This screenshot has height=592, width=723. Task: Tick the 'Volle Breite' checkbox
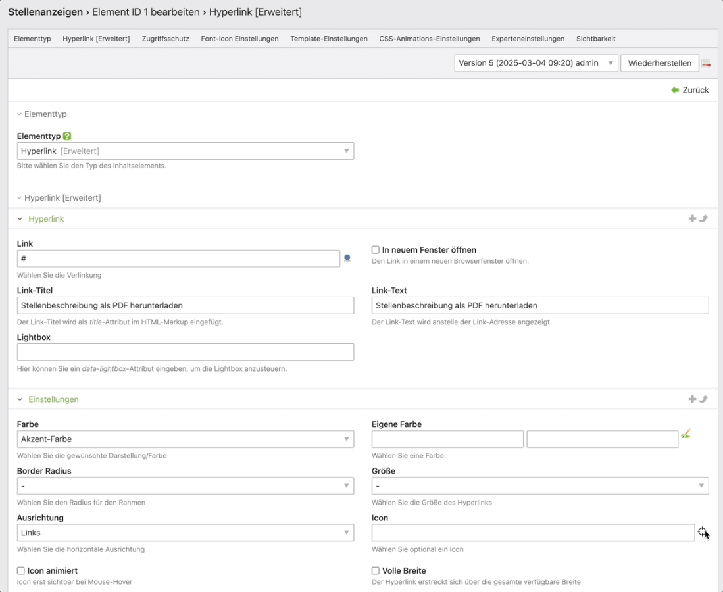tap(376, 571)
